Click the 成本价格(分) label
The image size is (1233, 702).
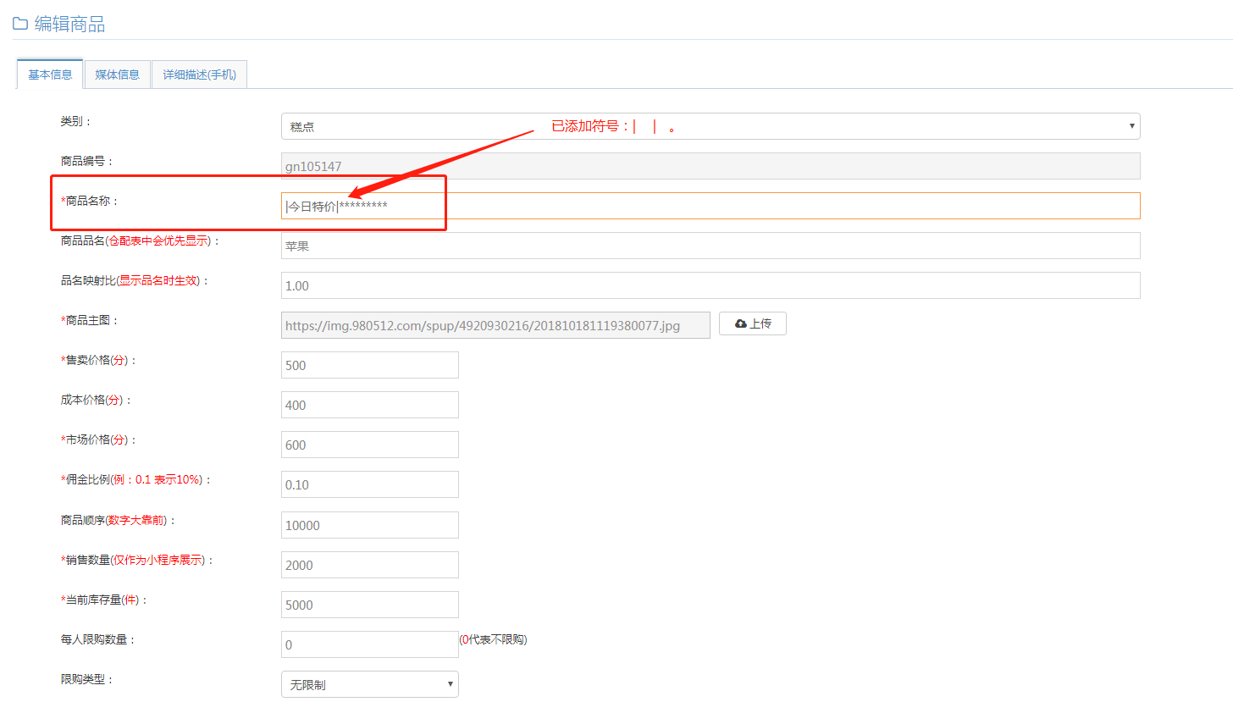click(x=97, y=400)
